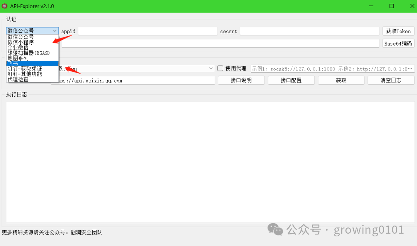Click the API-Explorer icon in the title bar
Screen dimensions: 417x246
click(x=5, y=6)
